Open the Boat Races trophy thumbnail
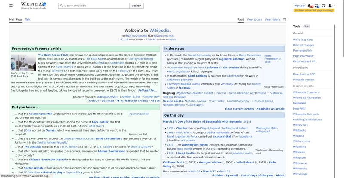Screen dimensions: 344x178 click(23, 63)
